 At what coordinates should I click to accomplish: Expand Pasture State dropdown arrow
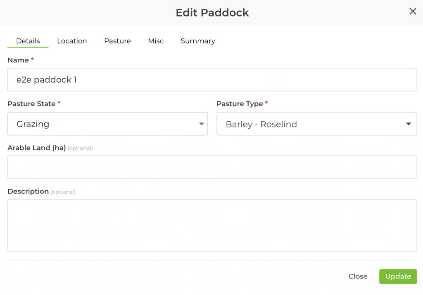tap(202, 124)
